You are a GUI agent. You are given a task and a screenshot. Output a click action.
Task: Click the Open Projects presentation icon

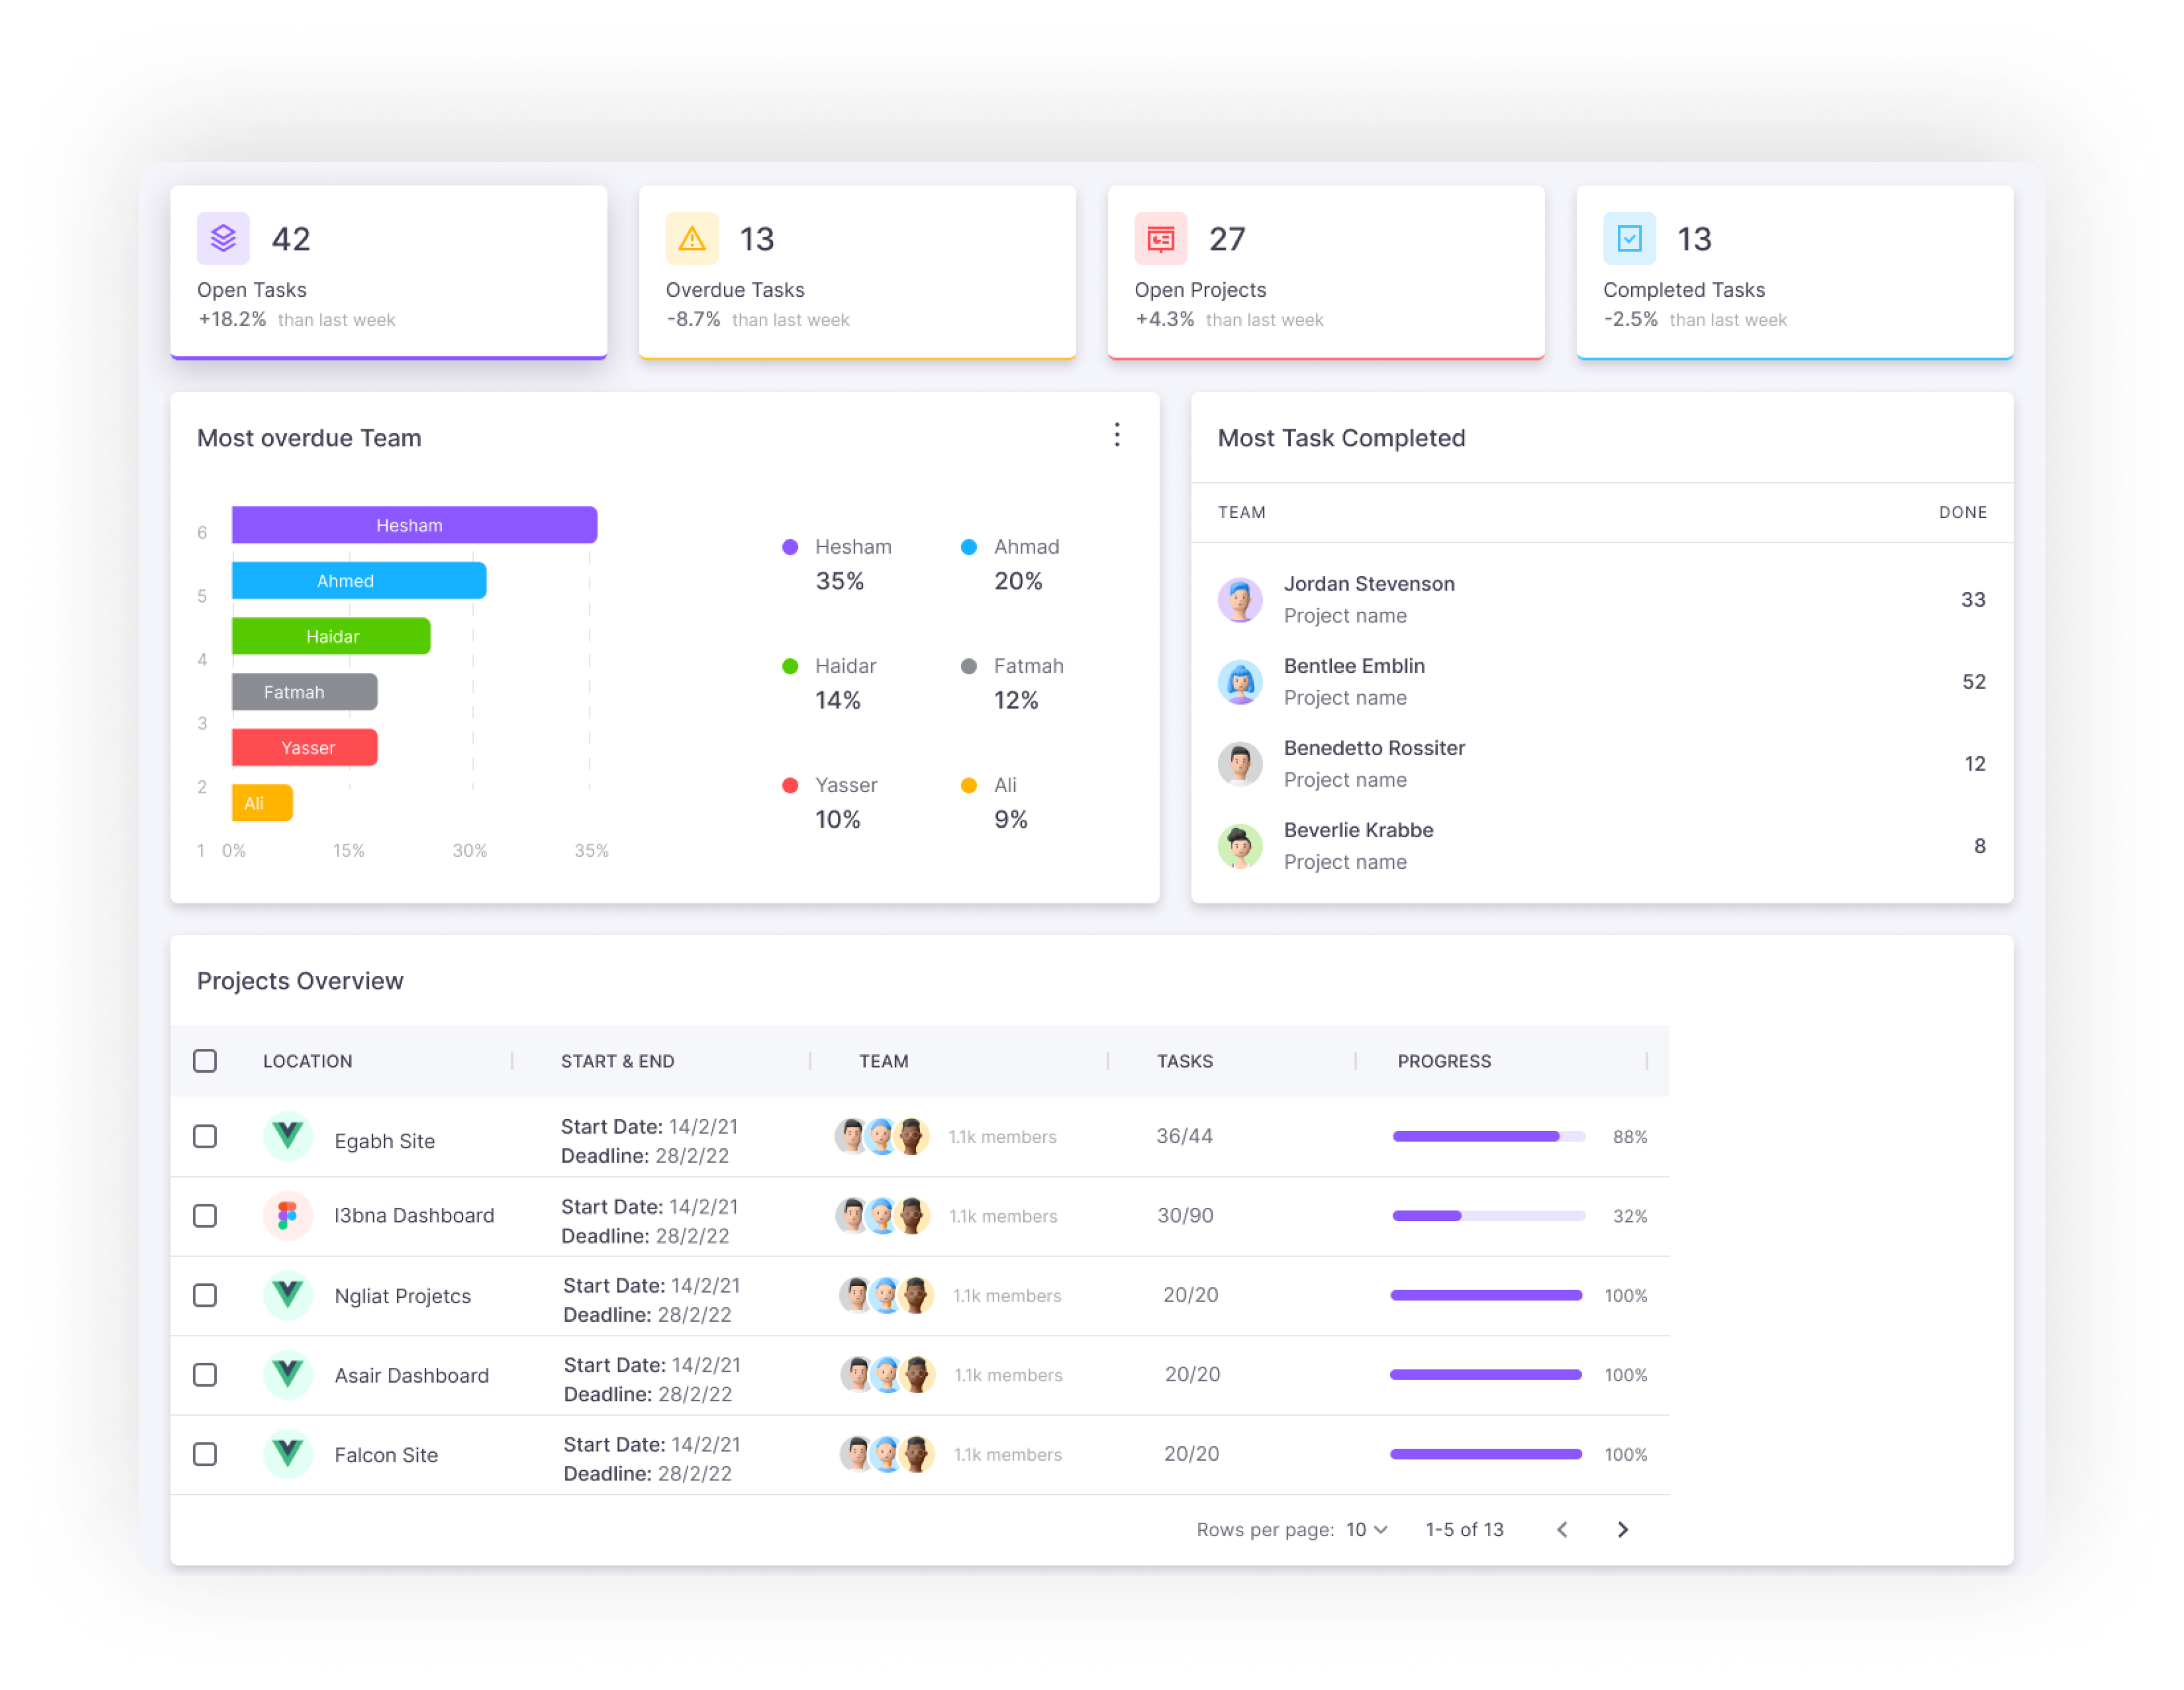[x=1160, y=238]
